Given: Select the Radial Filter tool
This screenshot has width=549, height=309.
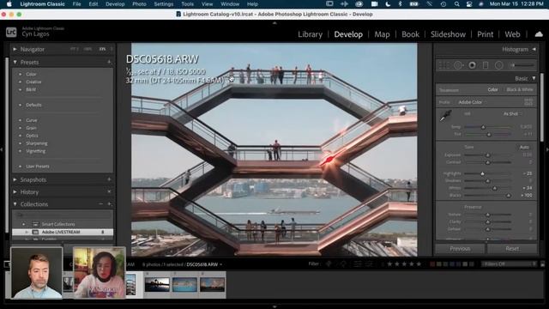Looking at the screenshot, I should 499,65.
